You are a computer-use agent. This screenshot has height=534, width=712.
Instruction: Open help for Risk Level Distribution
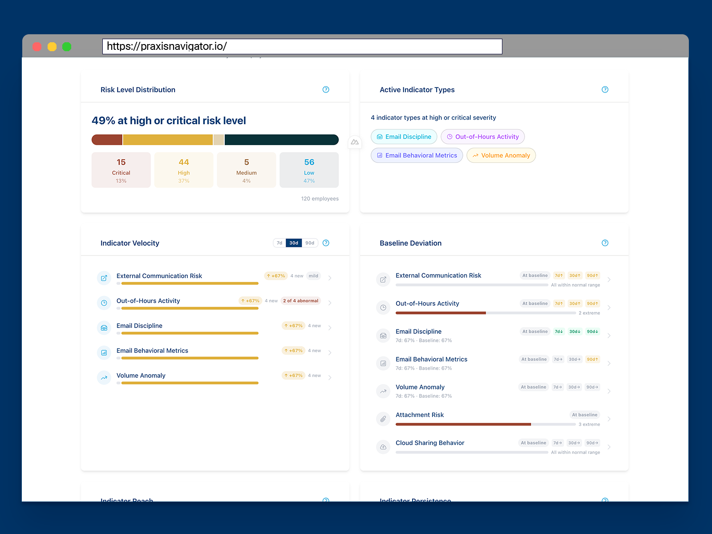click(x=326, y=89)
